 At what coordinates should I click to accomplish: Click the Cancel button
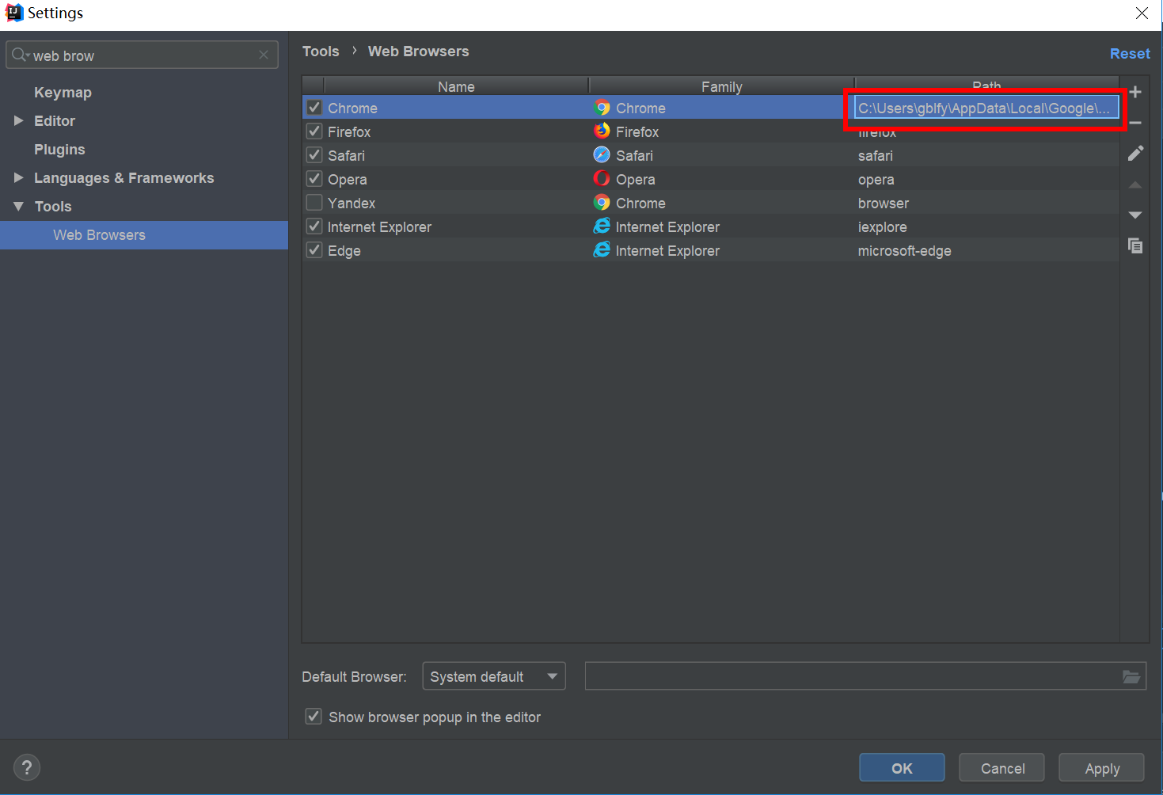coord(1001,768)
